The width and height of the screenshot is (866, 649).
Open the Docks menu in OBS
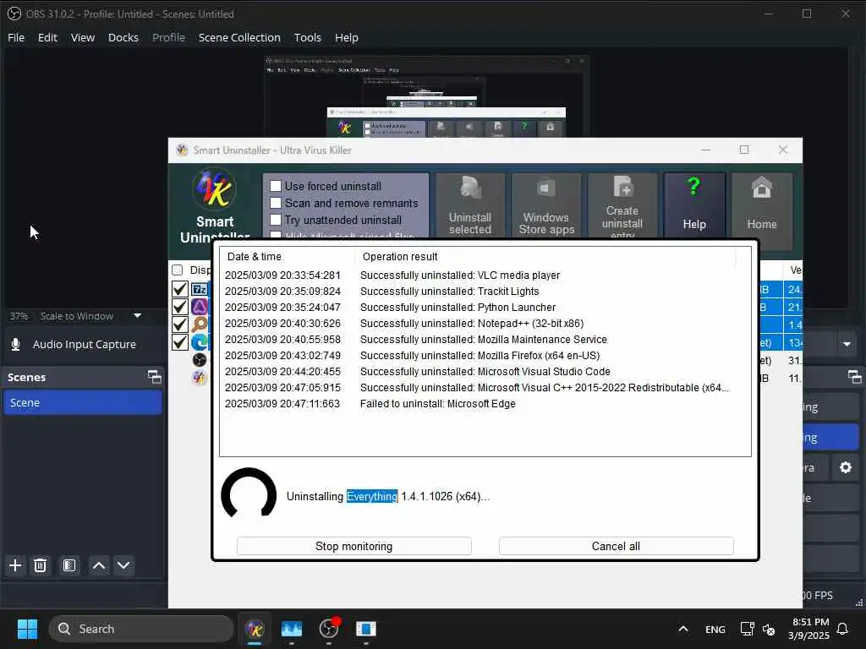coord(123,37)
